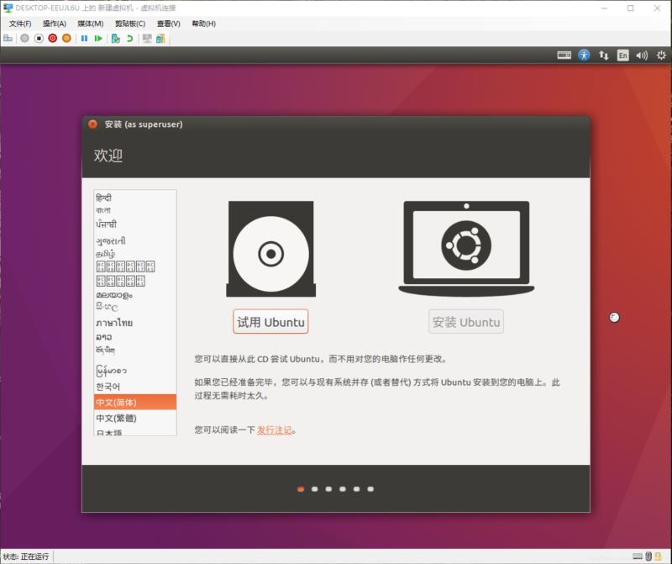Send Ctrl+Alt+Del using the toolbar icon

7,38
